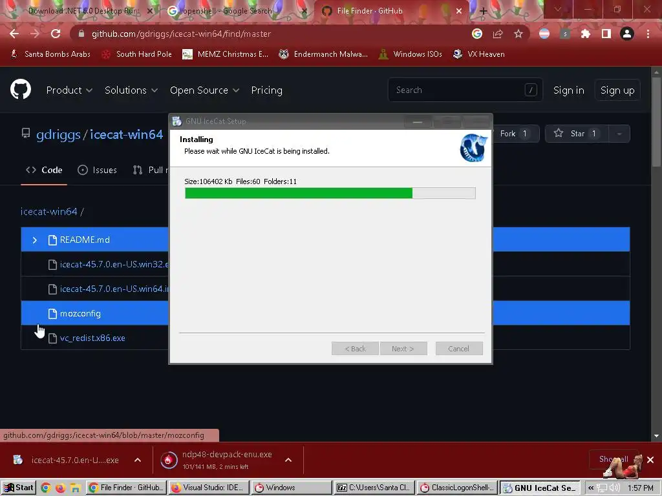662x496 pixels.
Task: Expand the Product menu
Action: 69,90
